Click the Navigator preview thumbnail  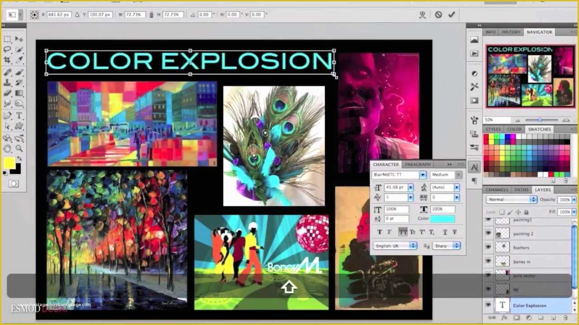point(530,76)
